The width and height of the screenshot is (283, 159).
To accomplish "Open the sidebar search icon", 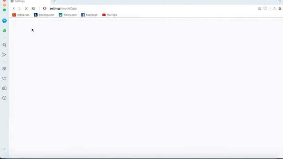I will pyautogui.click(x=4, y=45).
